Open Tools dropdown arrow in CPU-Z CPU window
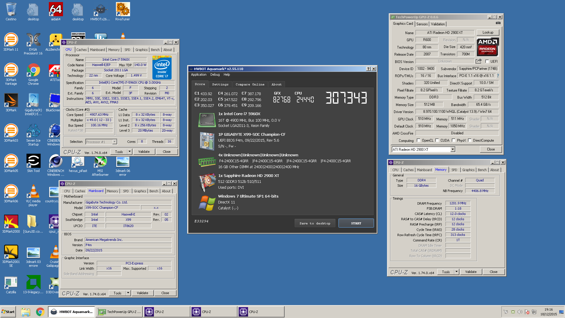565x318 pixels. point(129,152)
